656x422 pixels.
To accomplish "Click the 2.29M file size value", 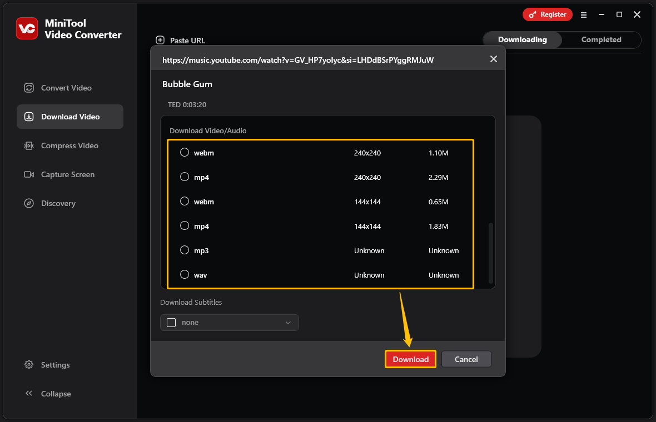I will 438,177.
